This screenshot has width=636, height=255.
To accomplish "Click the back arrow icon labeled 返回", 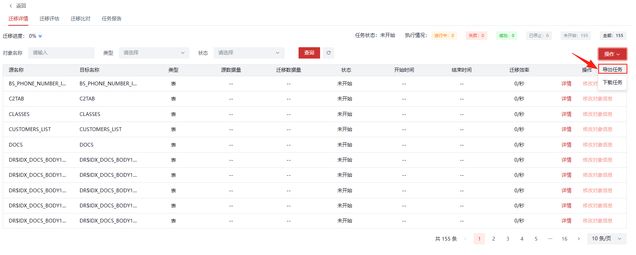I will click(x=11, y=6).
